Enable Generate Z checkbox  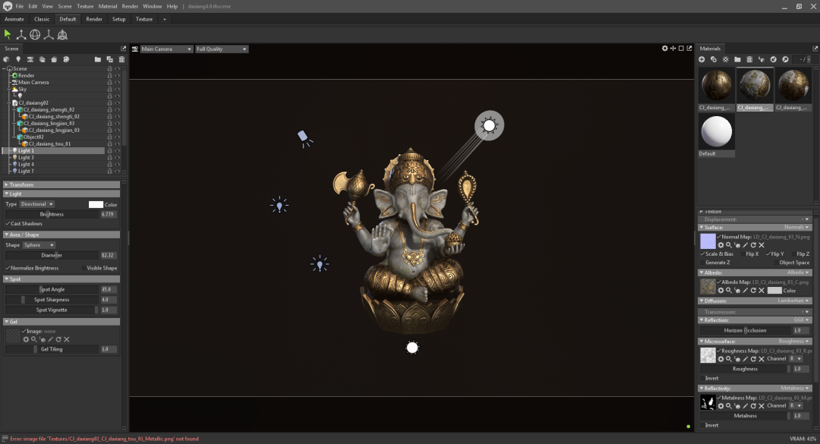(x=702, y=263)
